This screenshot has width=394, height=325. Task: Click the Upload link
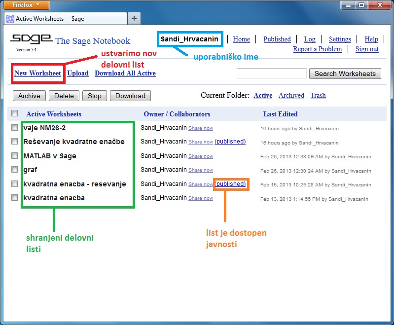point(78,73)
